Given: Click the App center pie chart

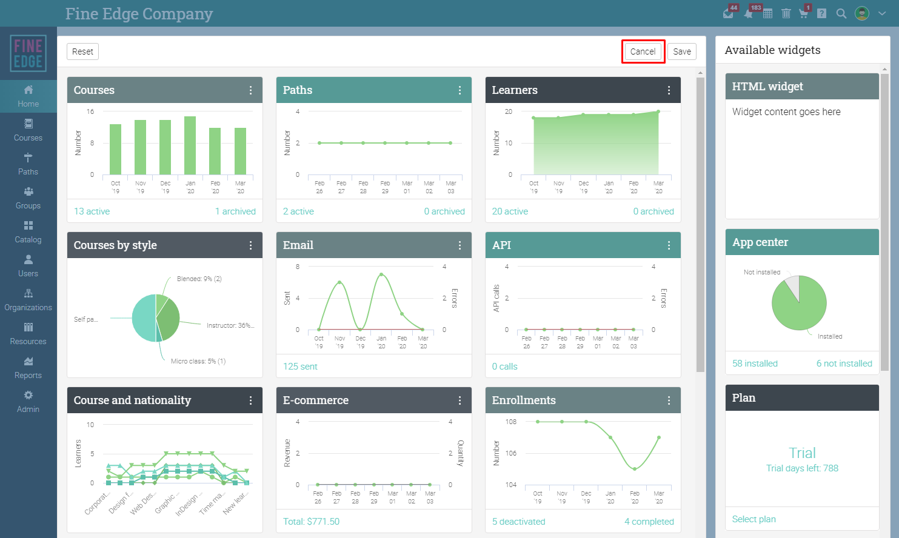Looking at the screenshot, I should pos(799,303).
